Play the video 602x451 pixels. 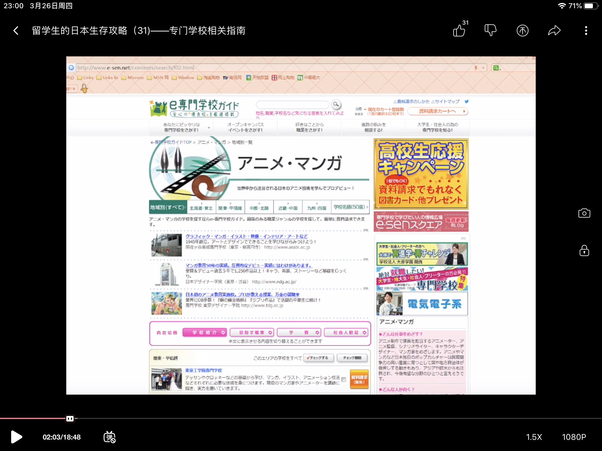coord(16,437)
